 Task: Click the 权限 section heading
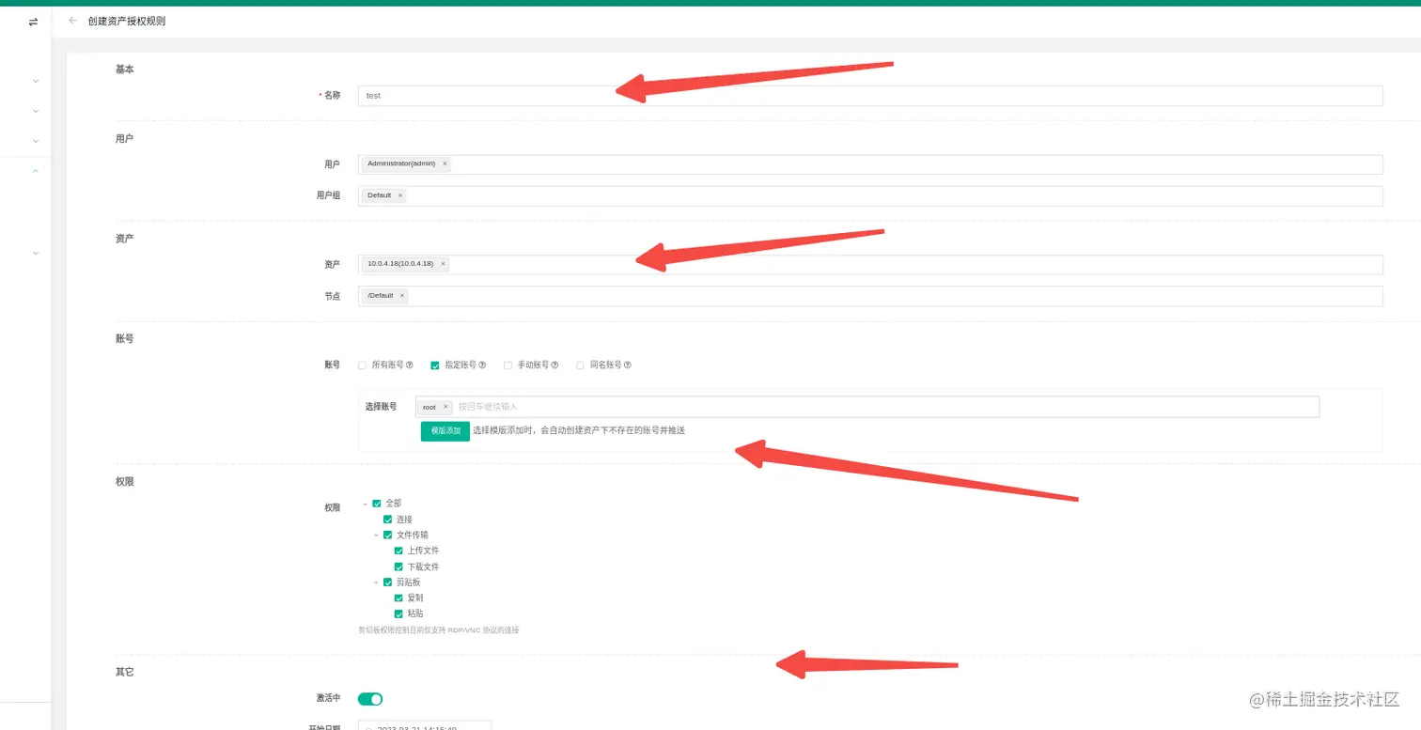pyautogui.click(x=124, y=481)
